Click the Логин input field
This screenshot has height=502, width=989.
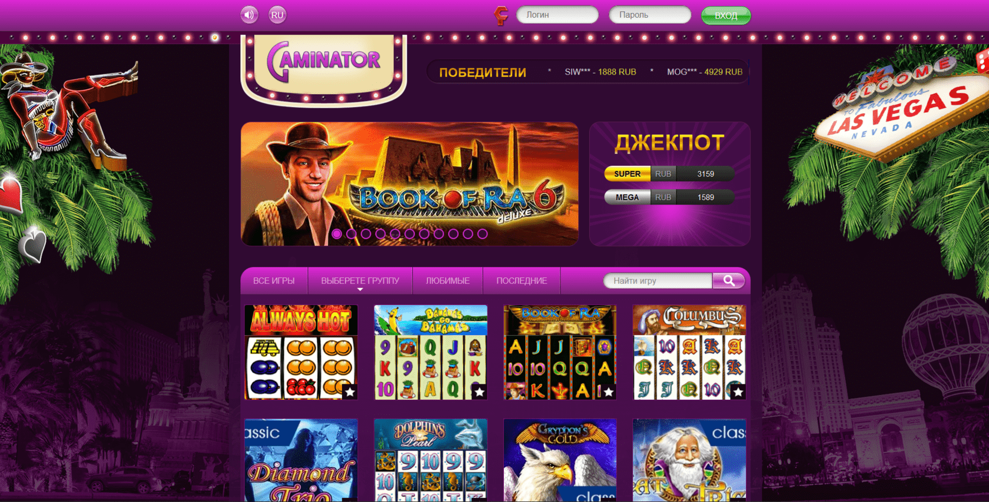pyautogui.click(x=557, y=15)
